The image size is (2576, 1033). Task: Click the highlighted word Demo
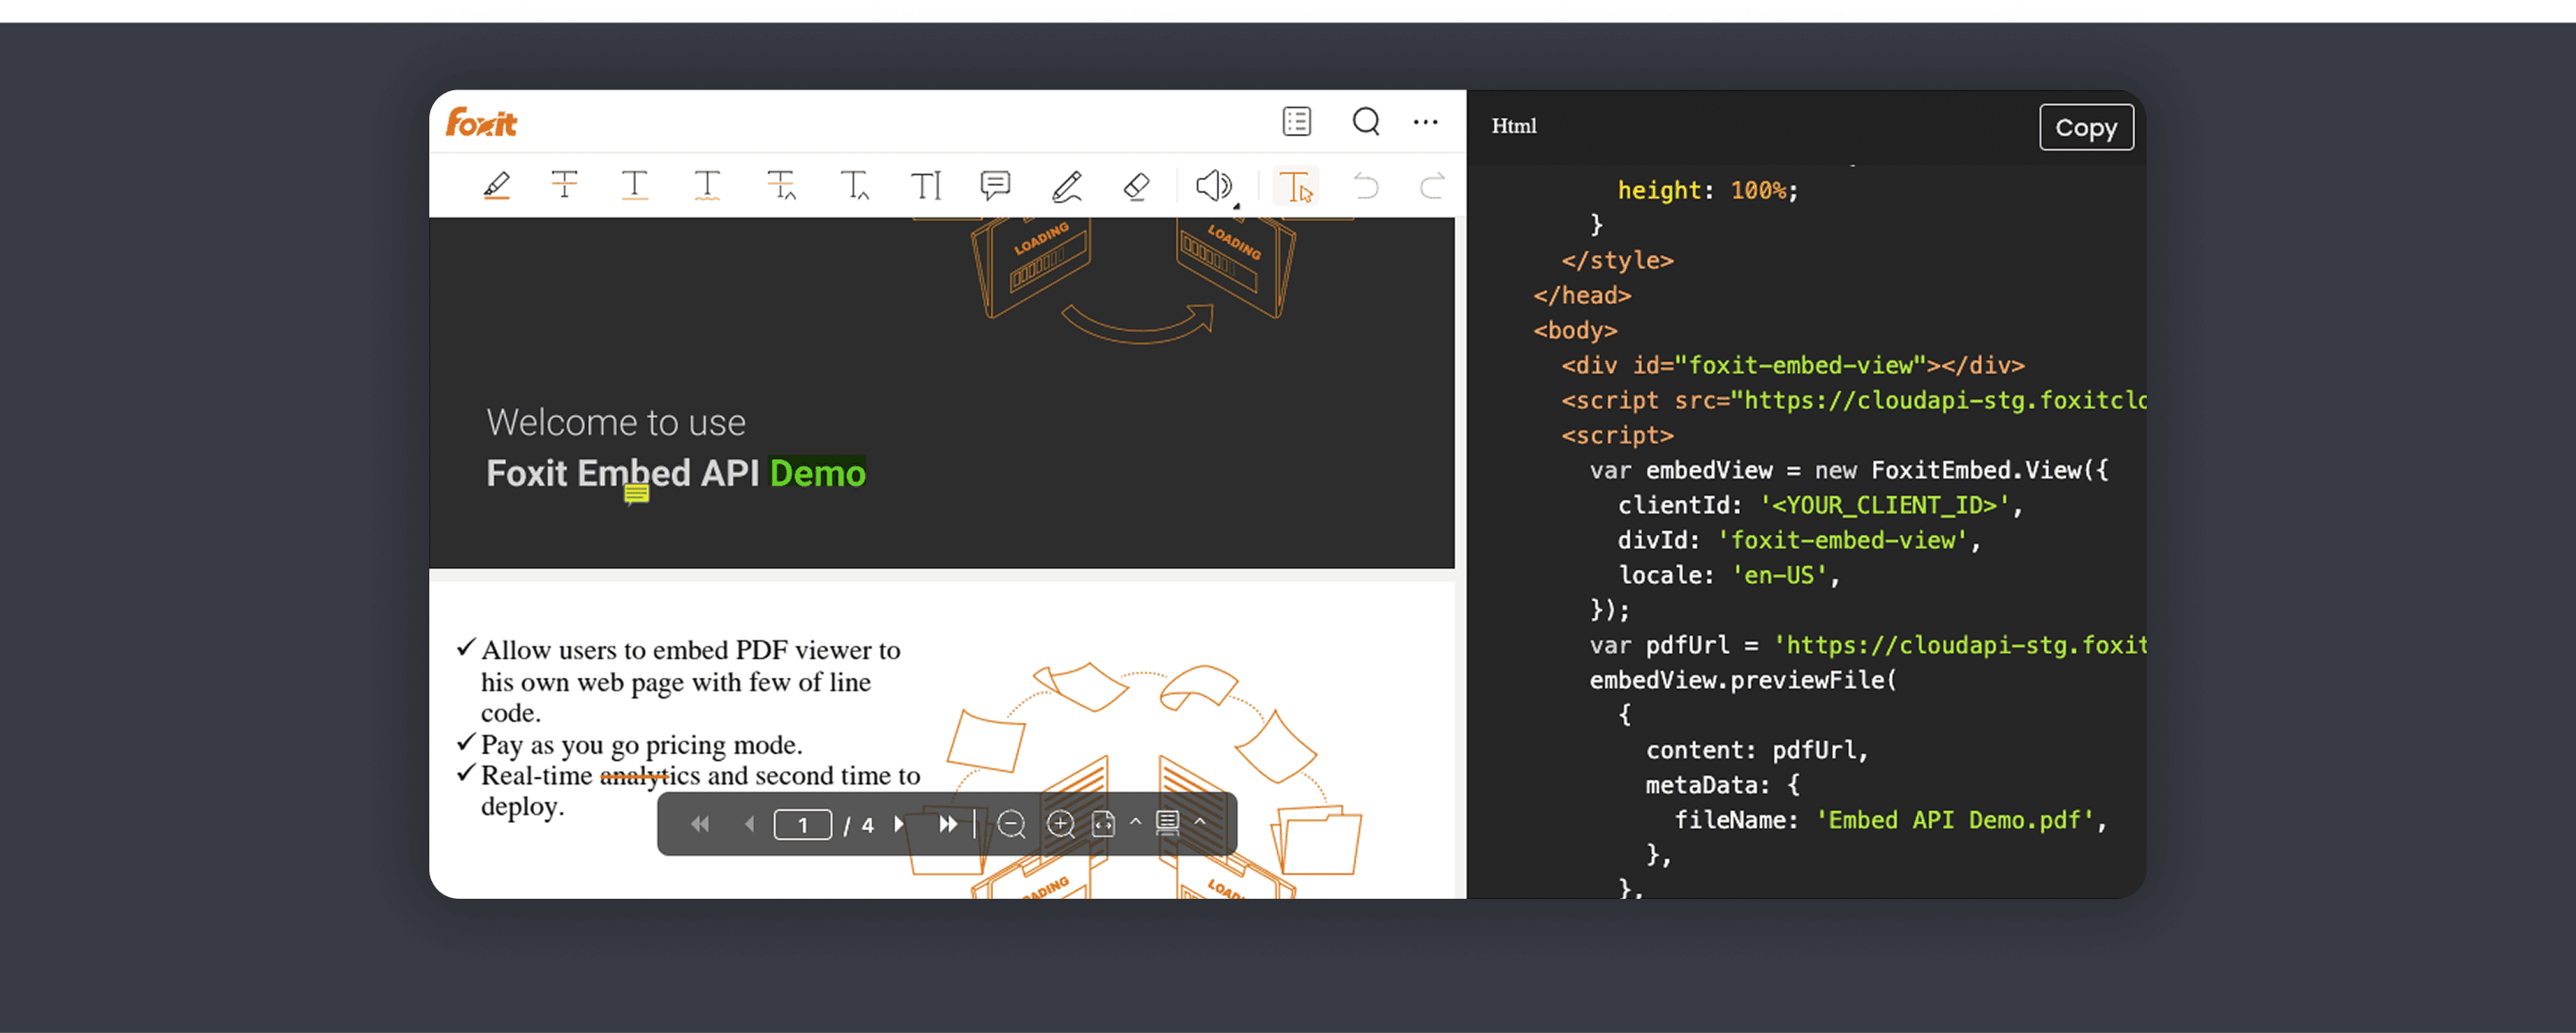[817, 473]
